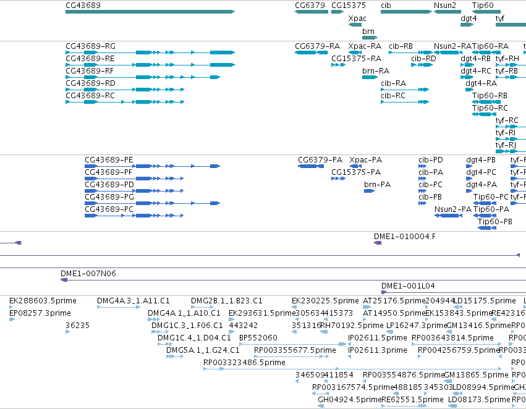Select EST IP02611.3prime
The width and height of the screenshot is (526, 409).
pyautogui.click(x=350, y=356)
